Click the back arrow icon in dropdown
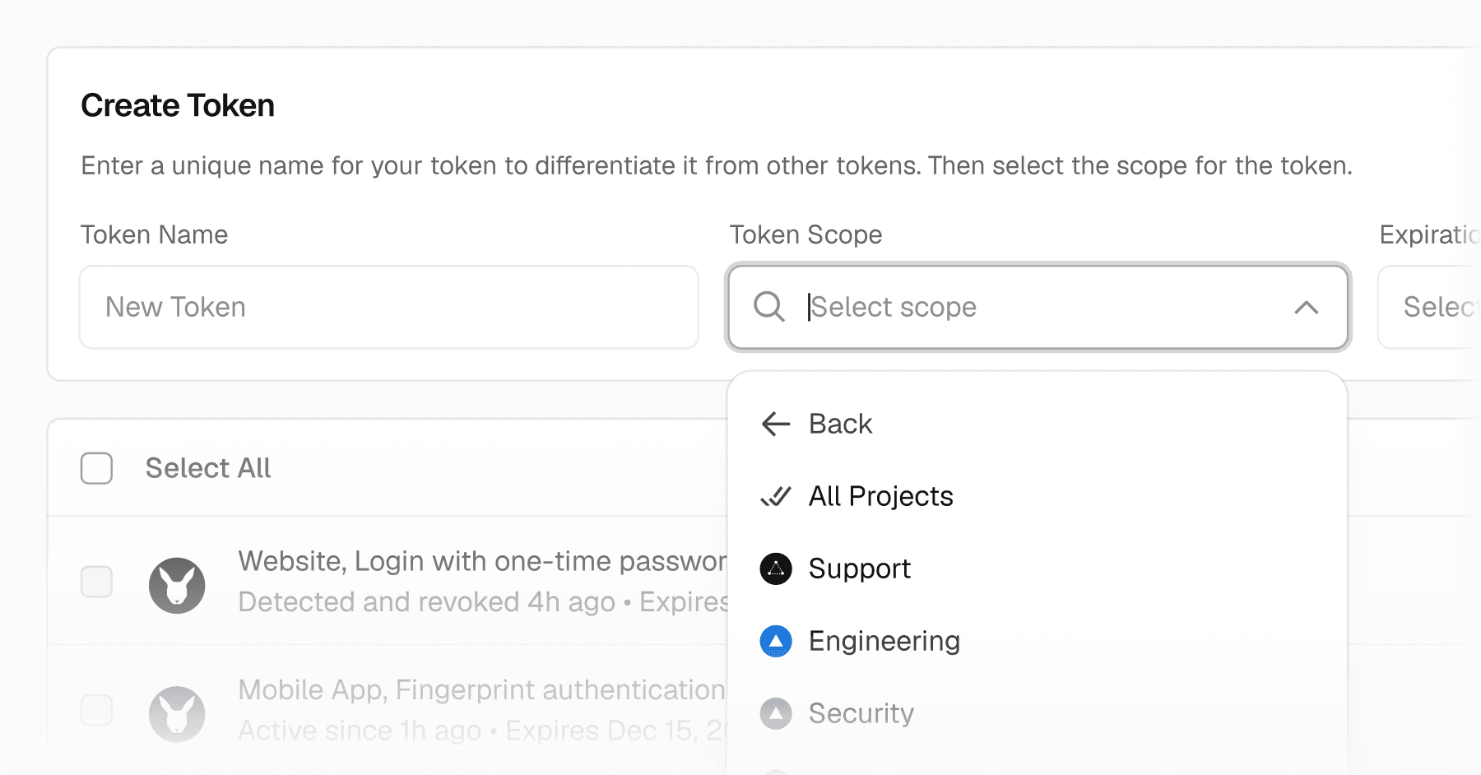Screen dimensions: 1481x775 coord(776,424)
